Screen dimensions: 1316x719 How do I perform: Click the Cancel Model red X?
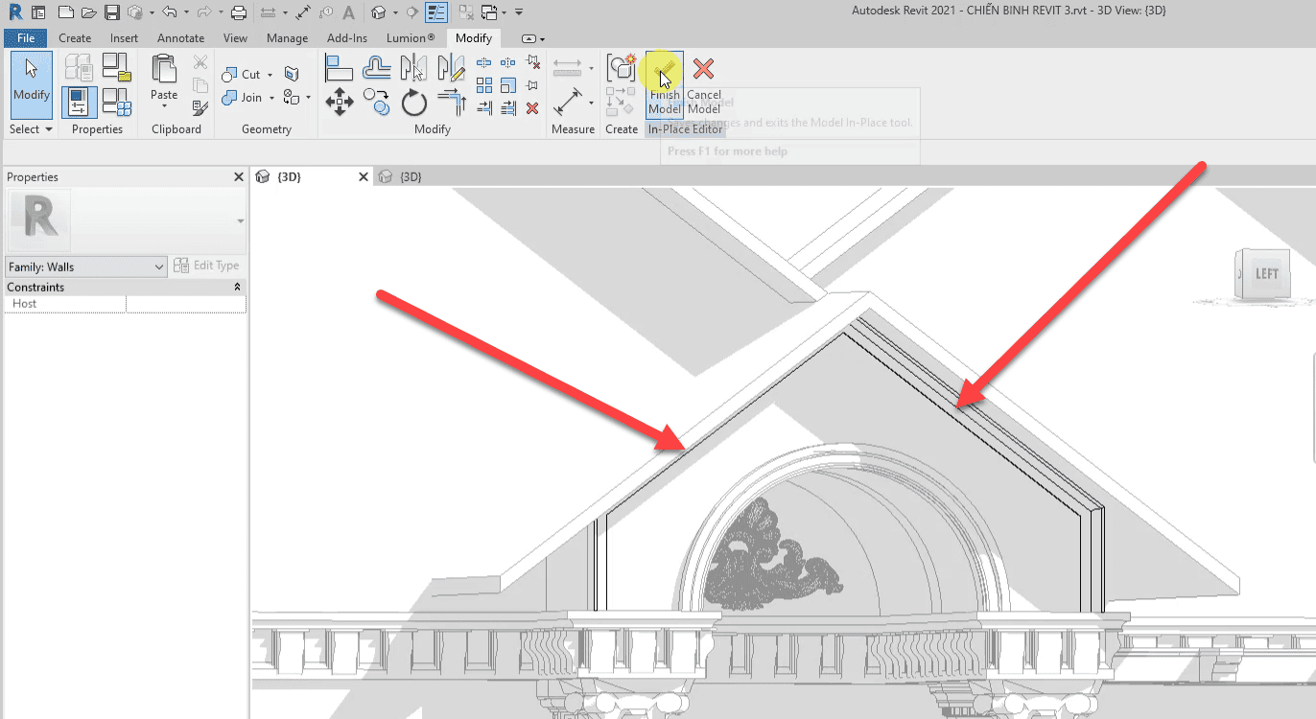[x=703, y=69]
